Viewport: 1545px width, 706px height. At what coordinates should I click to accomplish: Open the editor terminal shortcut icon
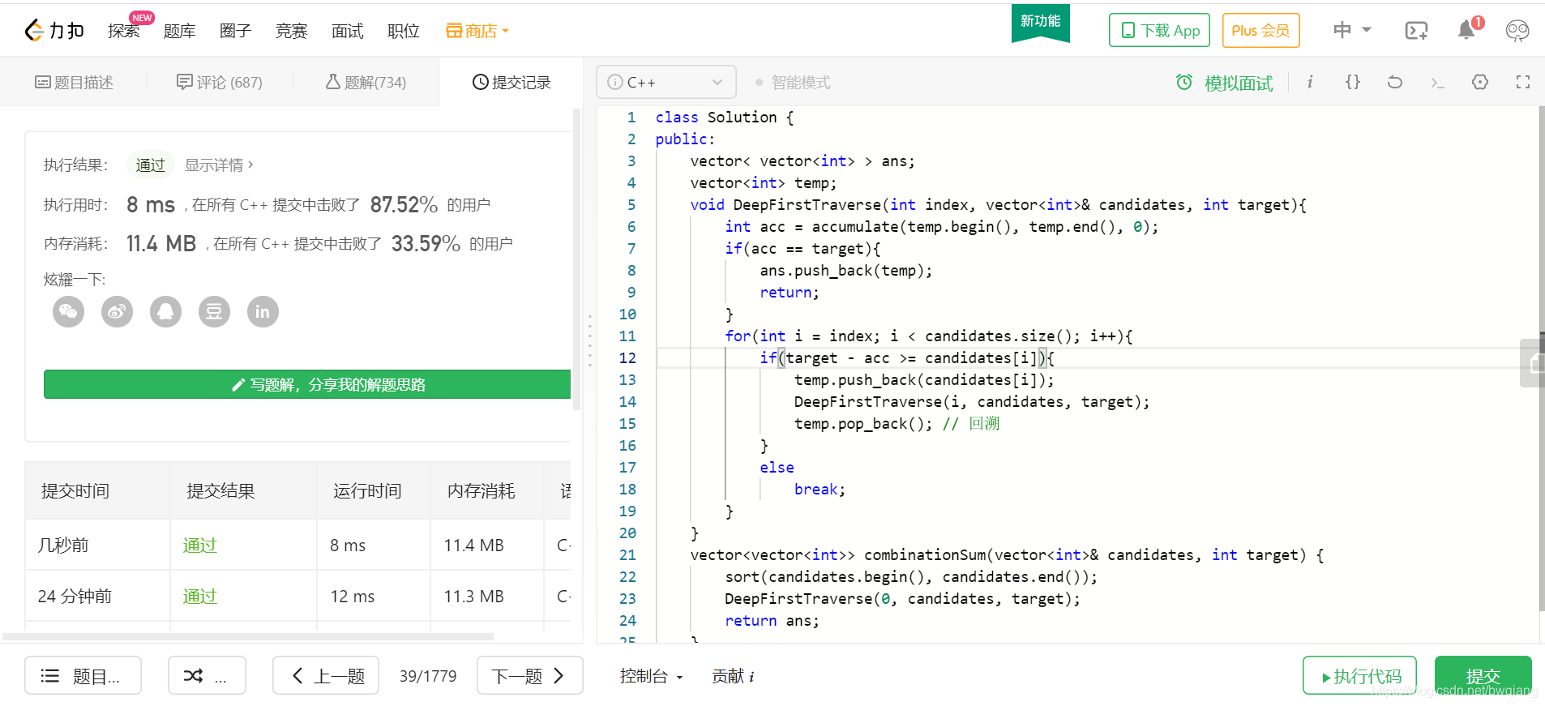coord(1437,82)
